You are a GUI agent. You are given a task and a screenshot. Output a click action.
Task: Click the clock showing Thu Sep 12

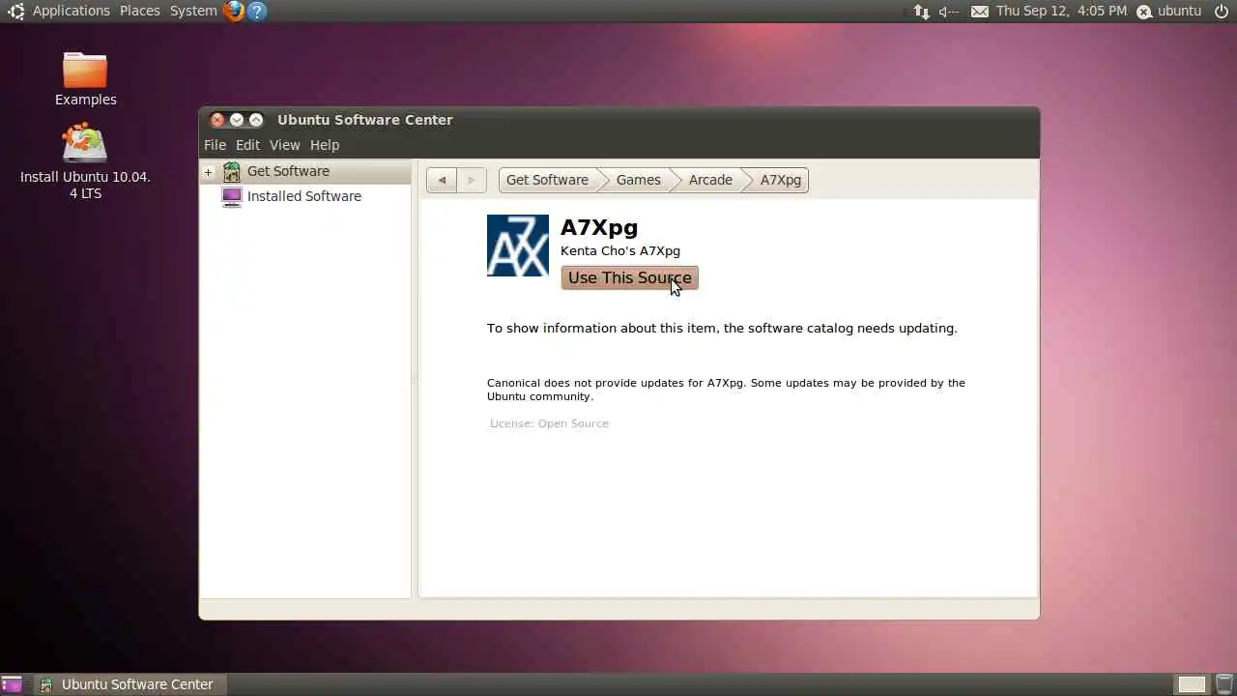pyautogui.click(x=1061, y=11)
